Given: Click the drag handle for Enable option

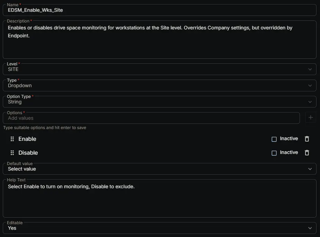Looking at the screenshot, I should click(x=12, y=139).
